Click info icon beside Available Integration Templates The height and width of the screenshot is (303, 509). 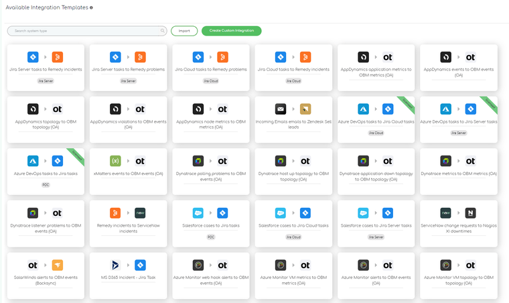[91, 7]
